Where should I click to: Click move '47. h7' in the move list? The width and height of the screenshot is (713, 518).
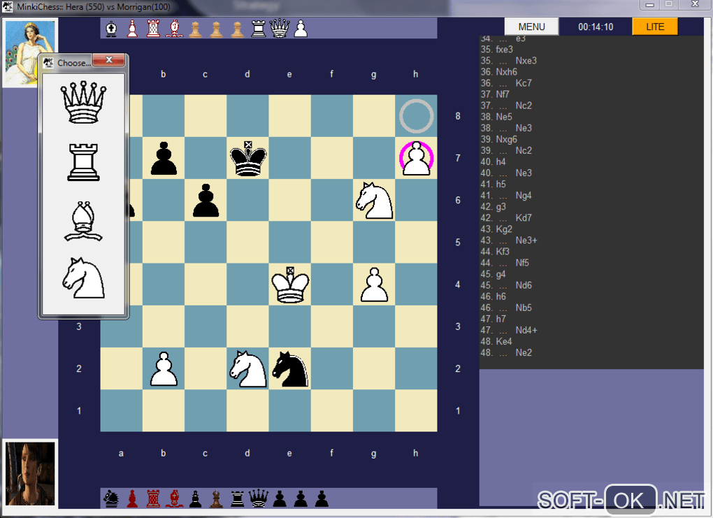click(493, 319)
